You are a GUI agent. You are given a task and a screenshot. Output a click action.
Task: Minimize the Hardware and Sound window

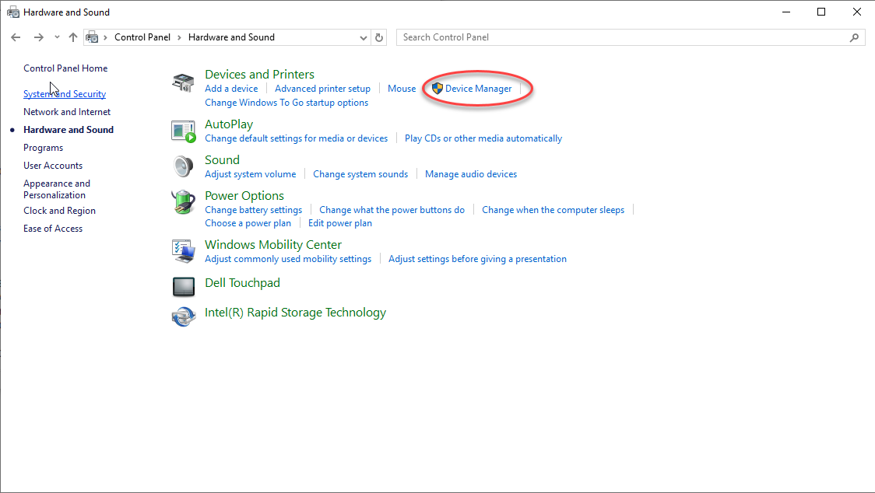(x=786, y=12)
